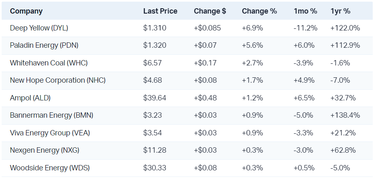Open Viva Energy Group (VEA) listing

coord(50,133)
